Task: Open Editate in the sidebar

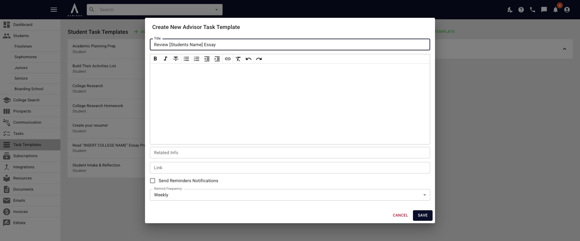Action: [x=30, y=223]
